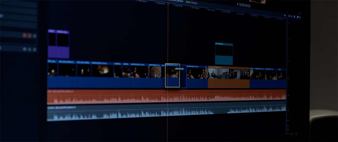The height and width of the screenshot is (142, 338).
Task: Click the leftmost small icon at the timeline's top right
Action: click(285, 16)
